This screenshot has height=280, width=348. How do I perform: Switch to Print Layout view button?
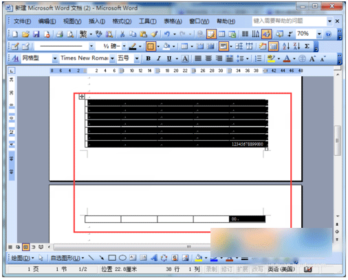pos(25,247)
